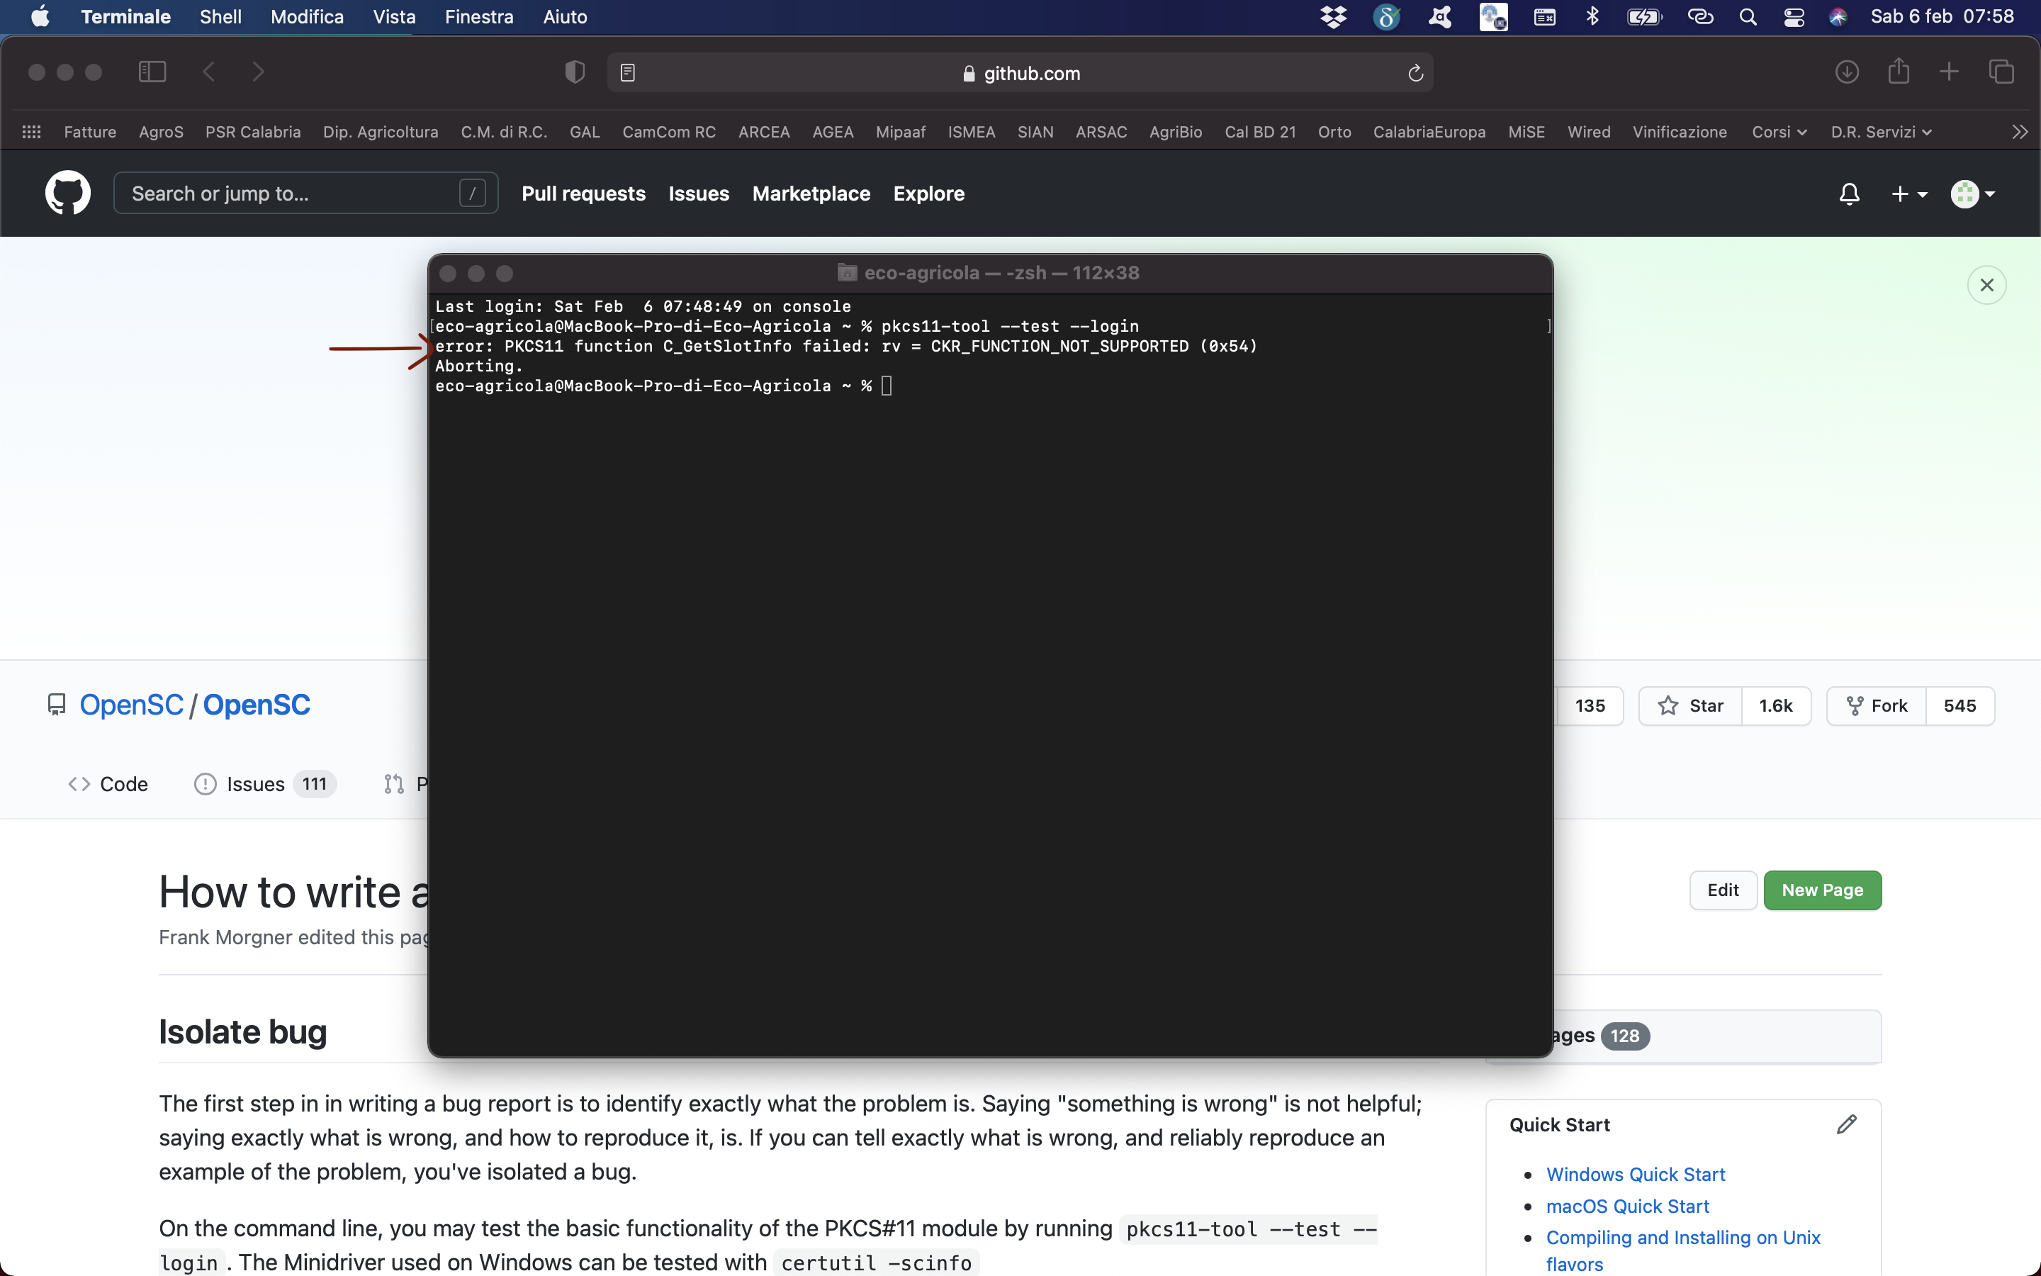Open a new Safari tab with plus icon
This screenshot has height=1276, width=2041.
[1949, 72]
